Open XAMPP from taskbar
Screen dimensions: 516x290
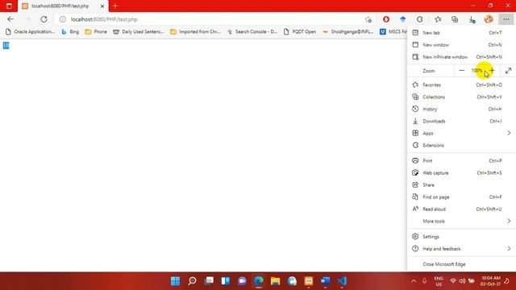pyautogui.click(x=309, y=281)
